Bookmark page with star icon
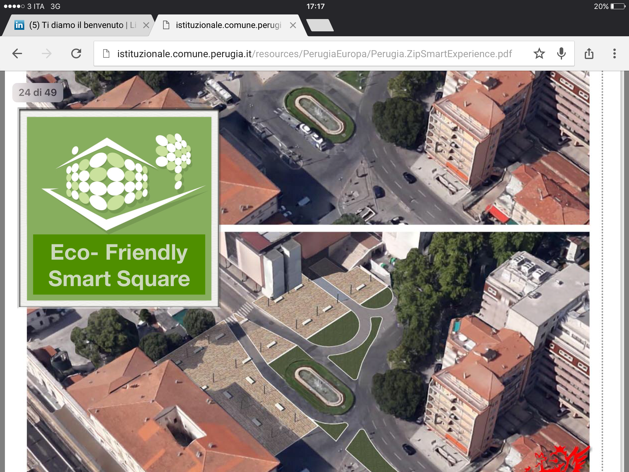The width and height of the screenshot is (629, 472). point(539,54)
